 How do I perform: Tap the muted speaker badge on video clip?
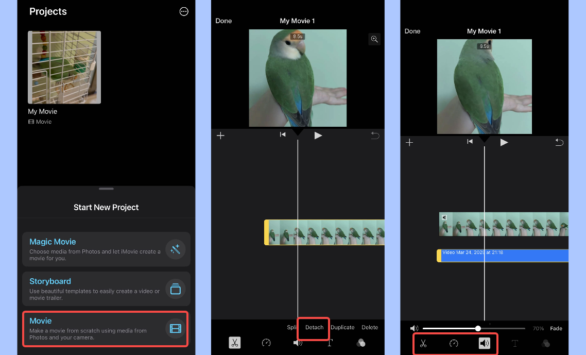click(x=444, y=217)
